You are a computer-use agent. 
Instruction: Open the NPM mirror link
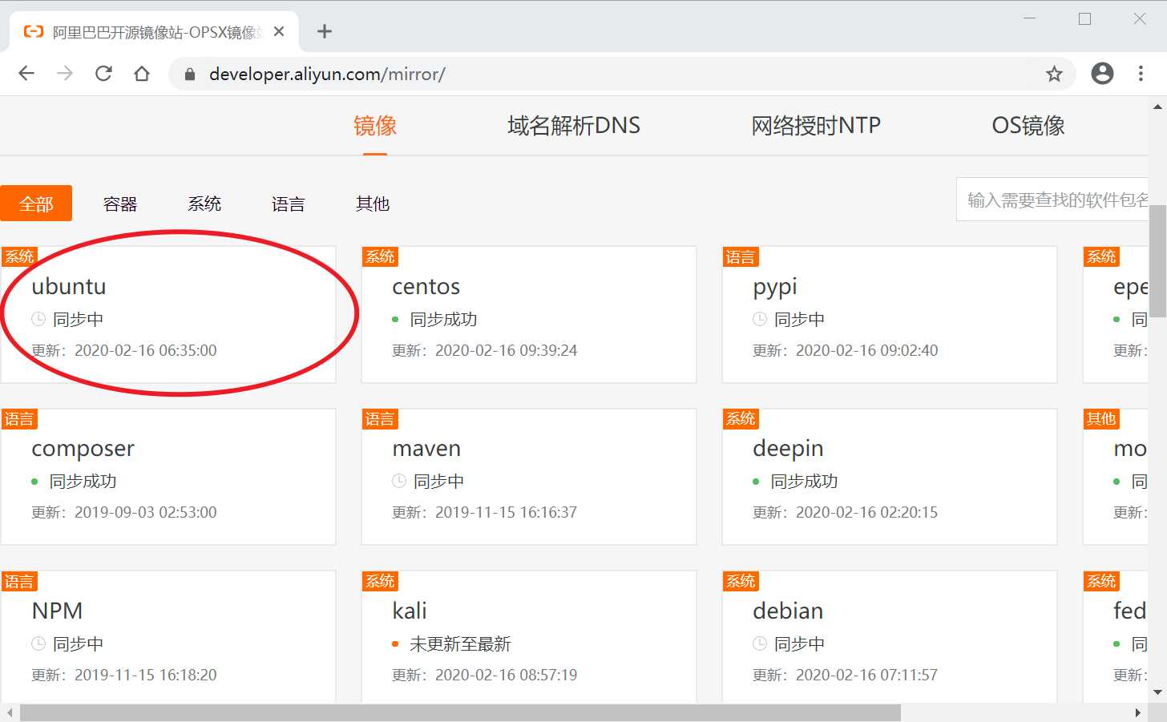coord(57,611)
